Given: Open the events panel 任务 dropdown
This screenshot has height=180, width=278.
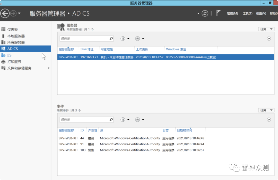Looking at the screenshot, I should click(x=266, y=110).
